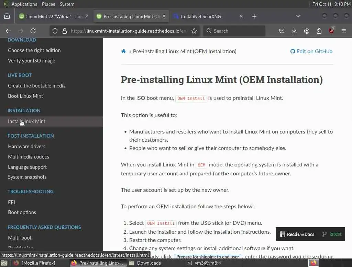Screen dimensions: 352x267
Task: List all tabs dropdown chevron
Action: (298, 16)
